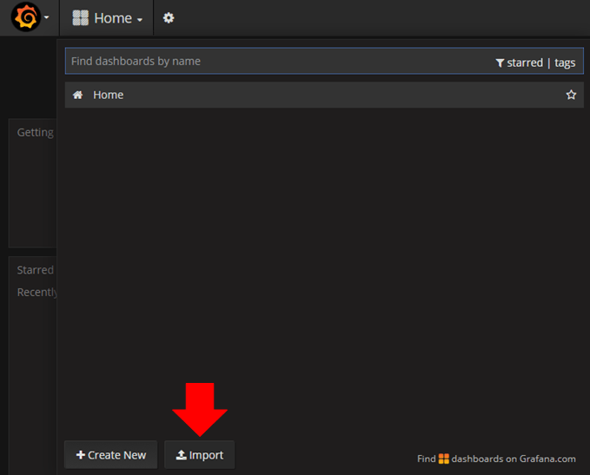Select the Home dashboard row
The height and width of the screenshot is (475, 590).
[324, 95]
